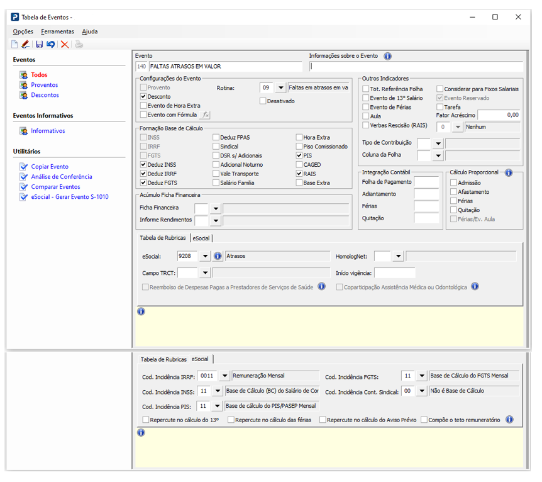542x482 pixels.
Task: Click the formula fx icon
Action: point(206,115)
